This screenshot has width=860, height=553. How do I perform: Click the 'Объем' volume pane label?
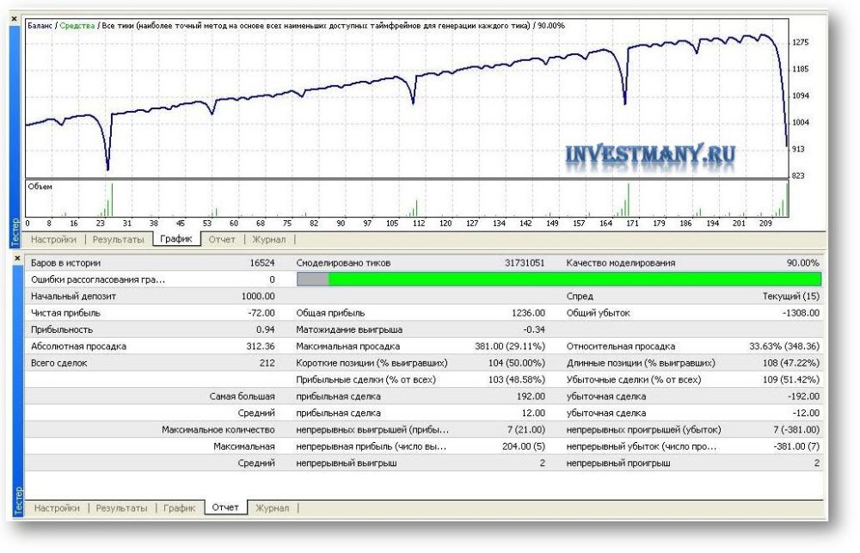pos(40,187)
